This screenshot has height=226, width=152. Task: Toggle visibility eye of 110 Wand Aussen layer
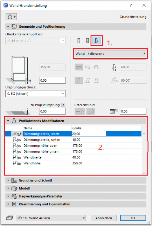click(19, 218)
